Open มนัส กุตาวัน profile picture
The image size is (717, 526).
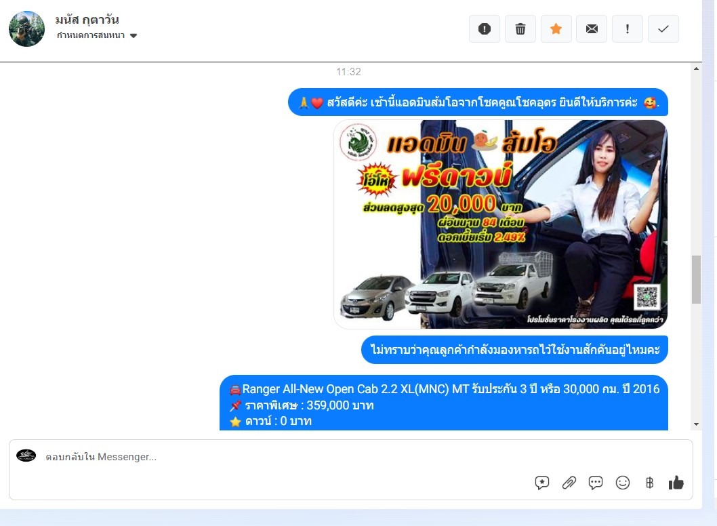point(26,29)
